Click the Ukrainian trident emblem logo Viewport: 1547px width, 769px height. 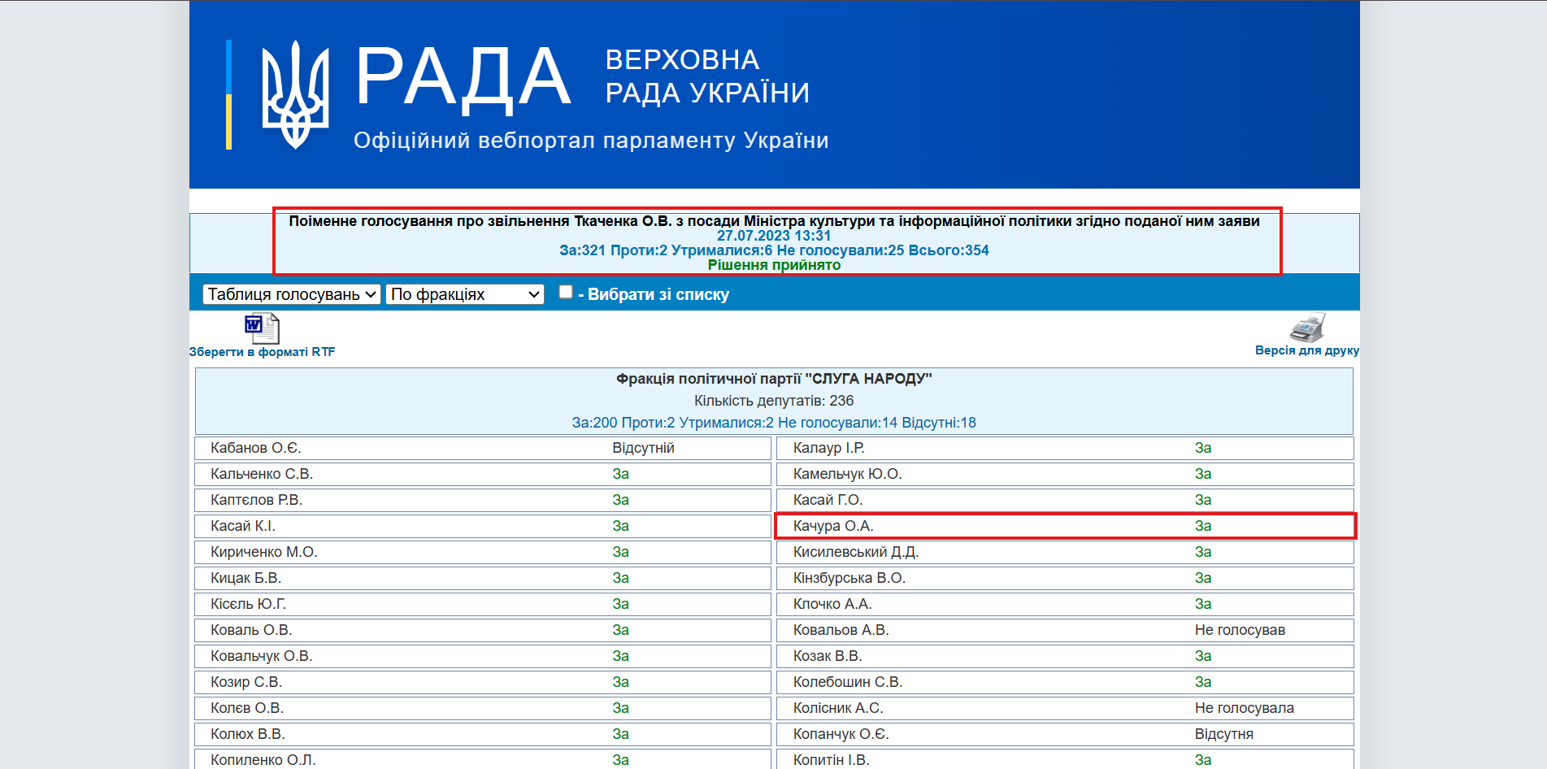click(295, 95)
